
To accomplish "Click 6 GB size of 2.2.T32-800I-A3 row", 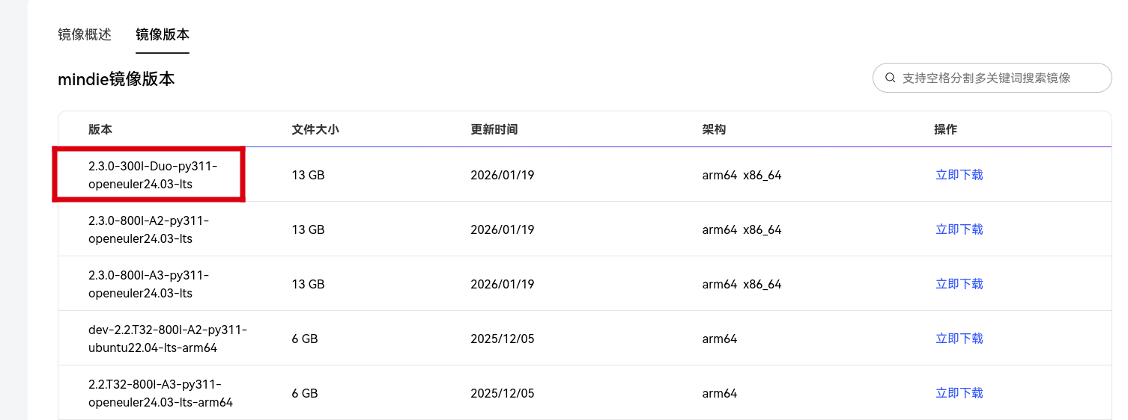I will (305, 393).
